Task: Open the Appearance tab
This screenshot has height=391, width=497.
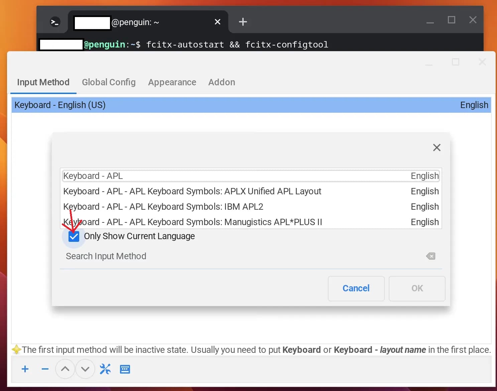Action: [172, 82]
